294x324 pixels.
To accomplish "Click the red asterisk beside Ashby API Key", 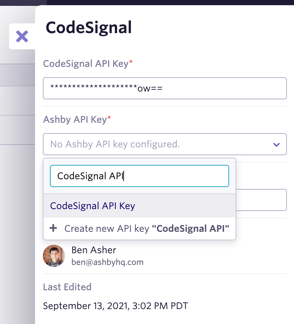I will [109, 119].
